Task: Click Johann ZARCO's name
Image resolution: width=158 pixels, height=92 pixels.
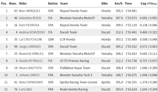Action: pos(29,75)
